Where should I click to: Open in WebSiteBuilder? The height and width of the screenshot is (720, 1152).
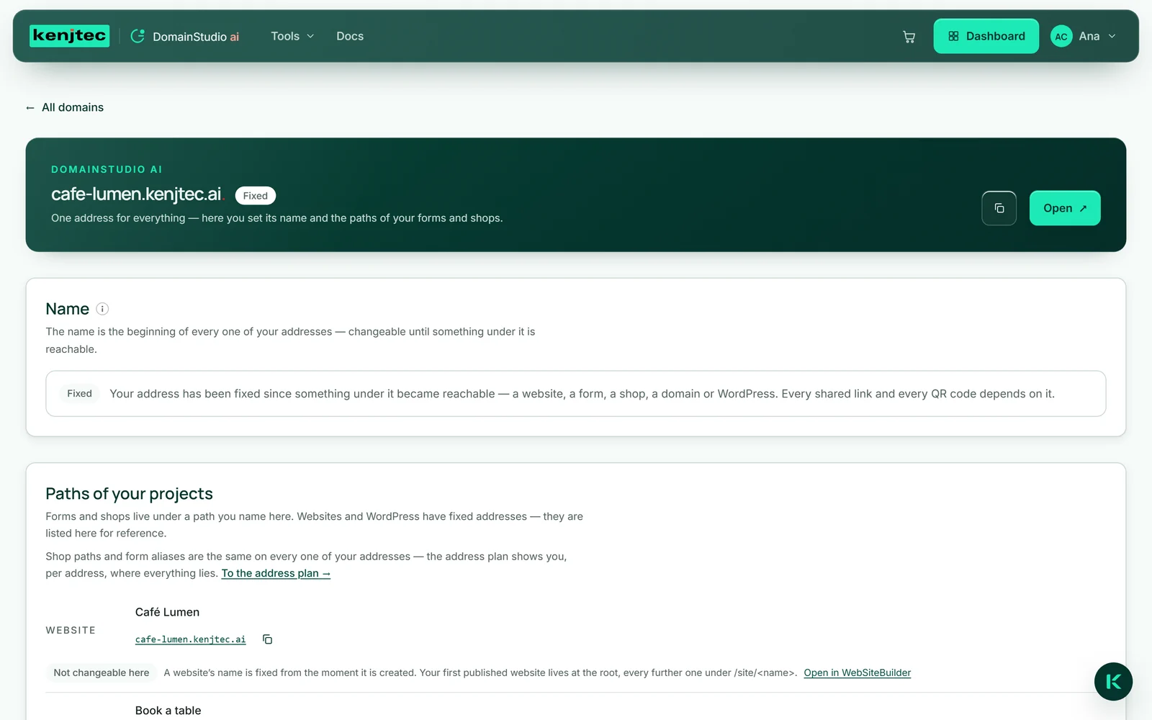point(857,672)
